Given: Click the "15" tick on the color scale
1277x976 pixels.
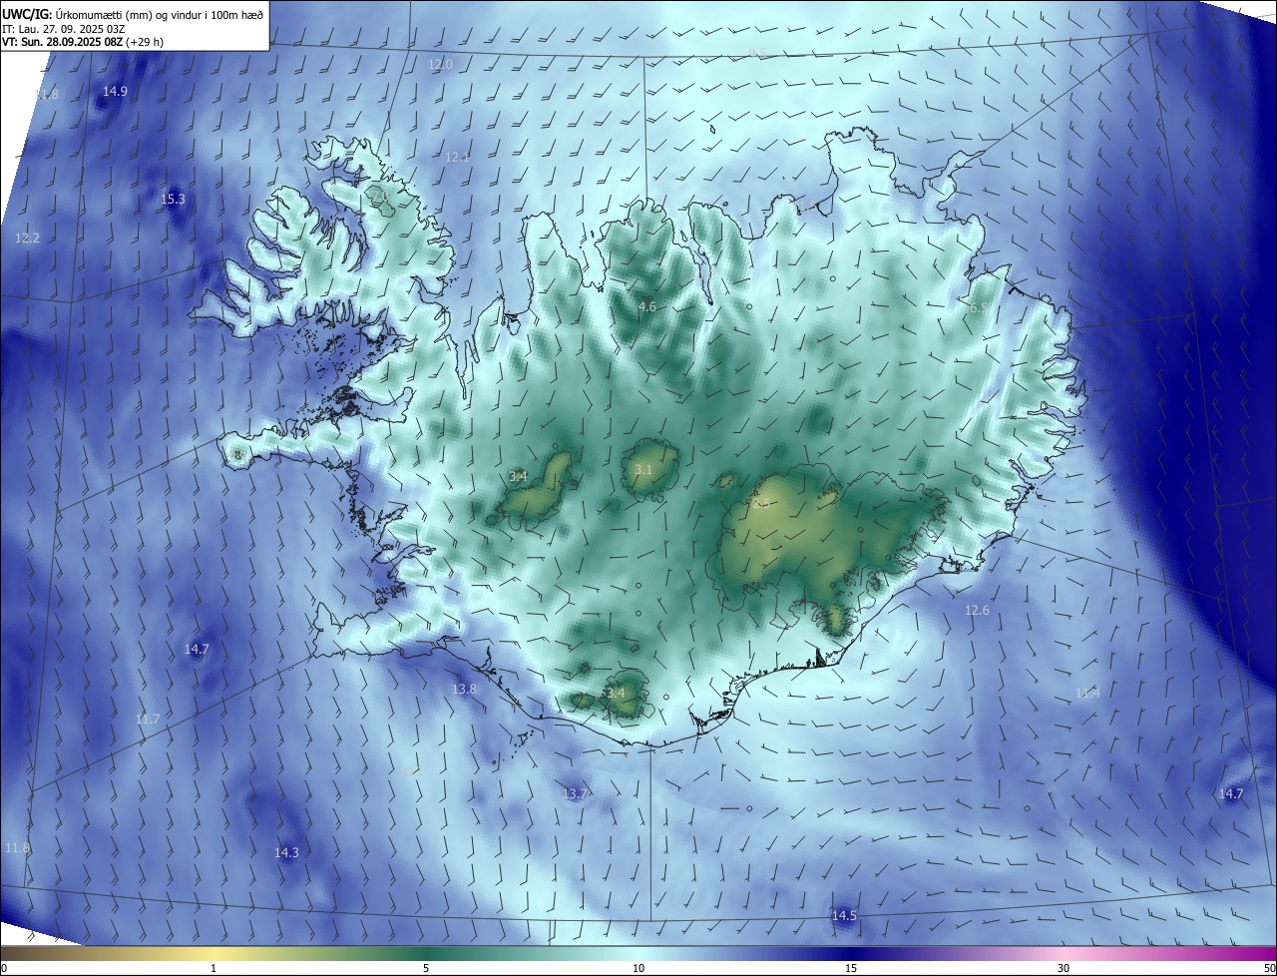Looking at the screenshot, I should (851, 968).
